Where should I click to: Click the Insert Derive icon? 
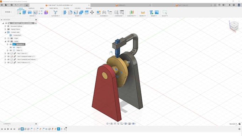(x=151, y=12)
